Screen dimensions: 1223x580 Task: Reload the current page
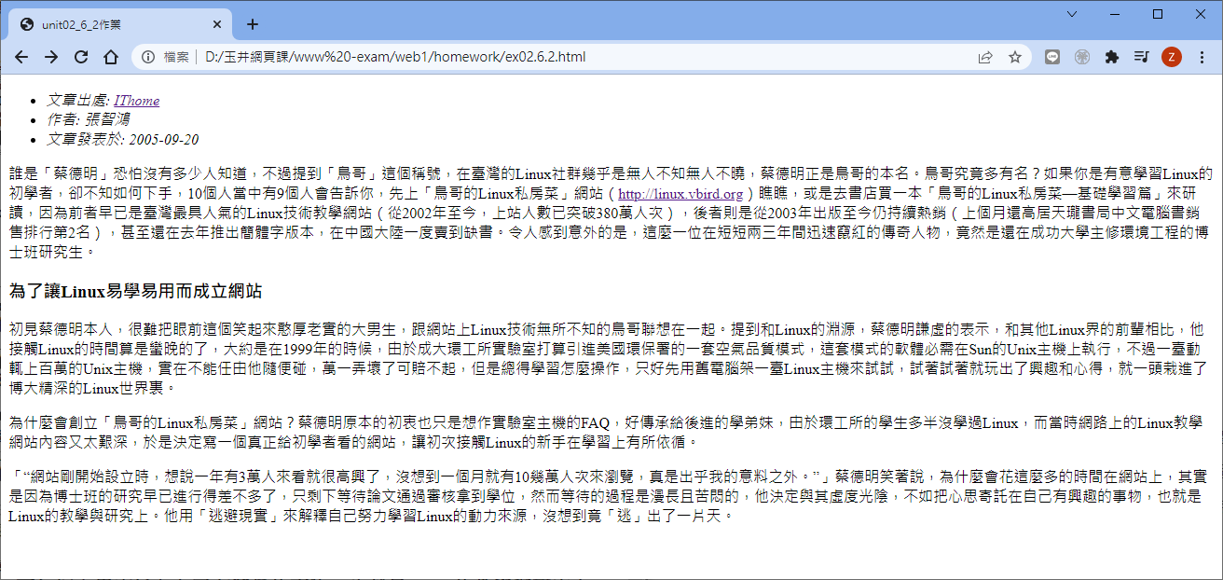pyautogui.click(x=81, y=57)
